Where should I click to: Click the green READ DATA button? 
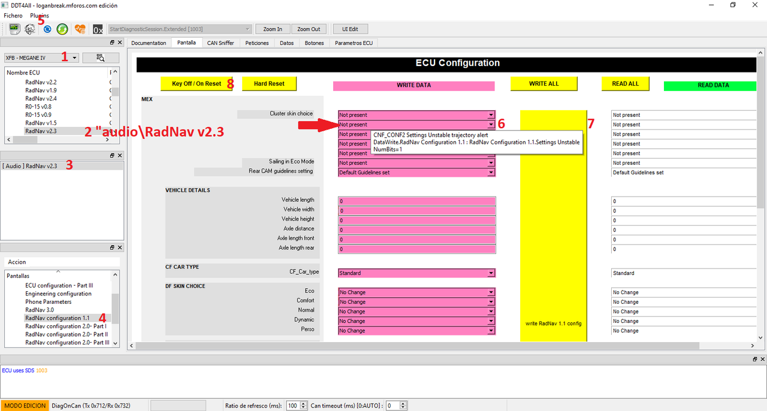coord(710,85)
